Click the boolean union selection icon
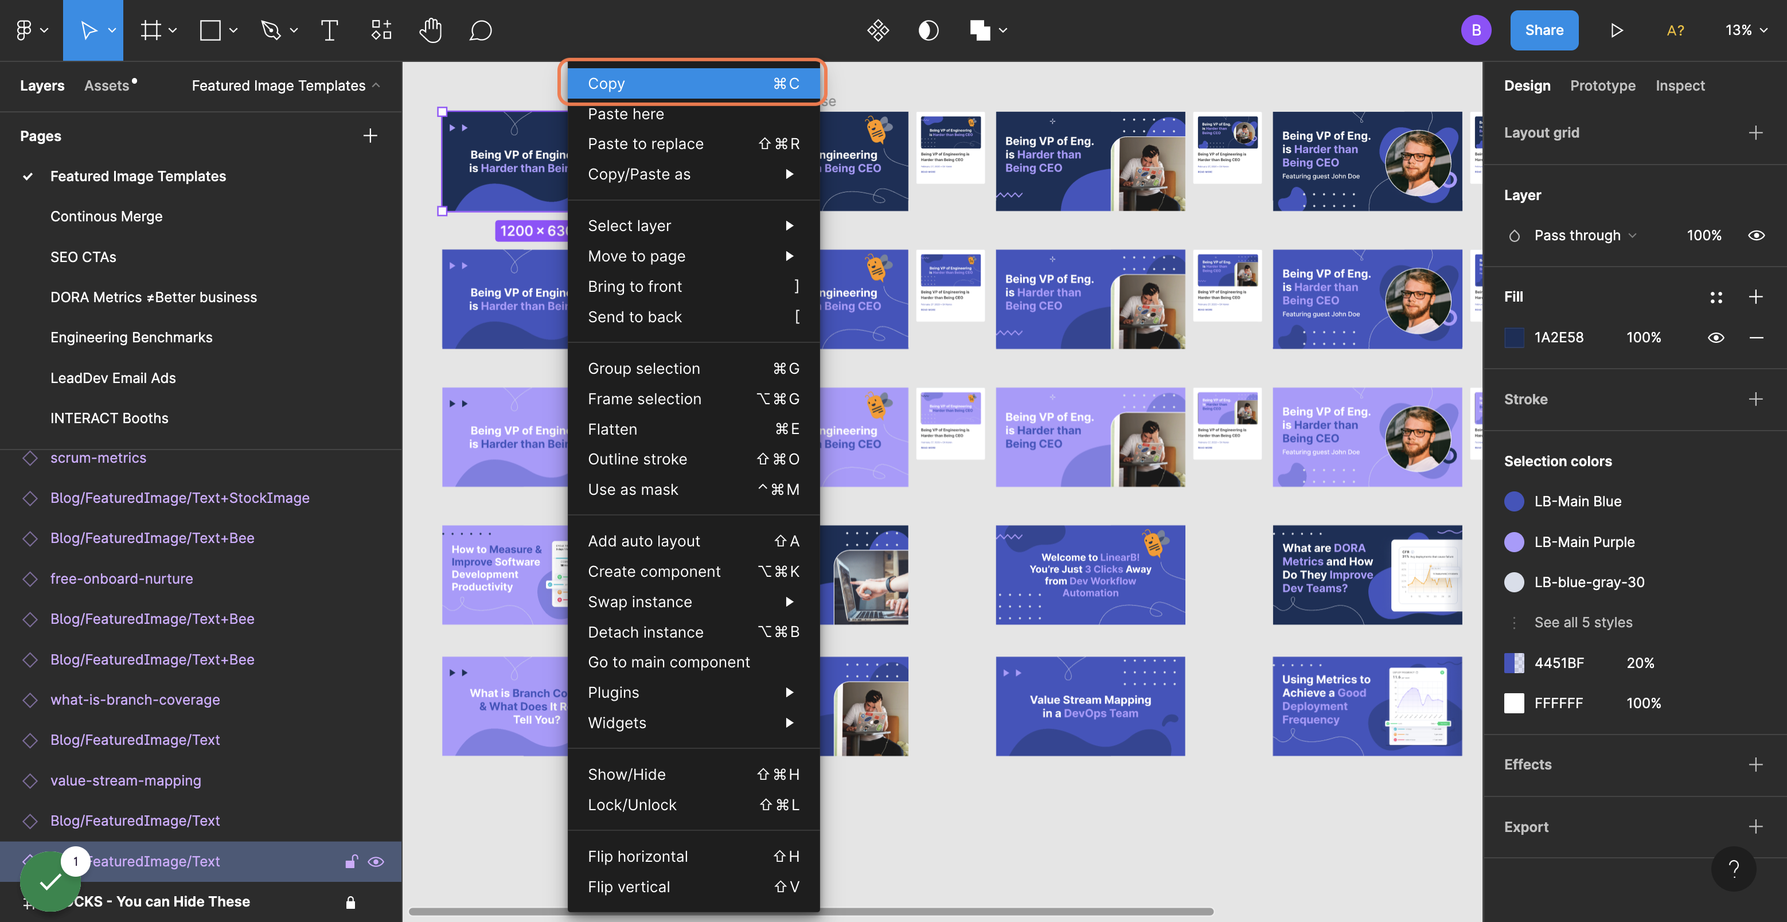The width and height of the screenshot is (1787, 922). pos(980,30)
